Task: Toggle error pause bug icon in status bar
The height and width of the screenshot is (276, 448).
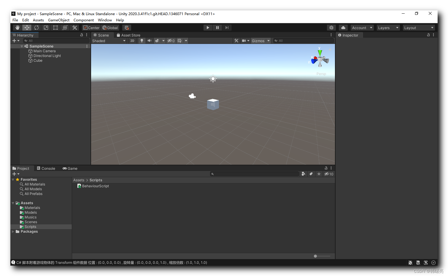Action: [x=410, y=263]
